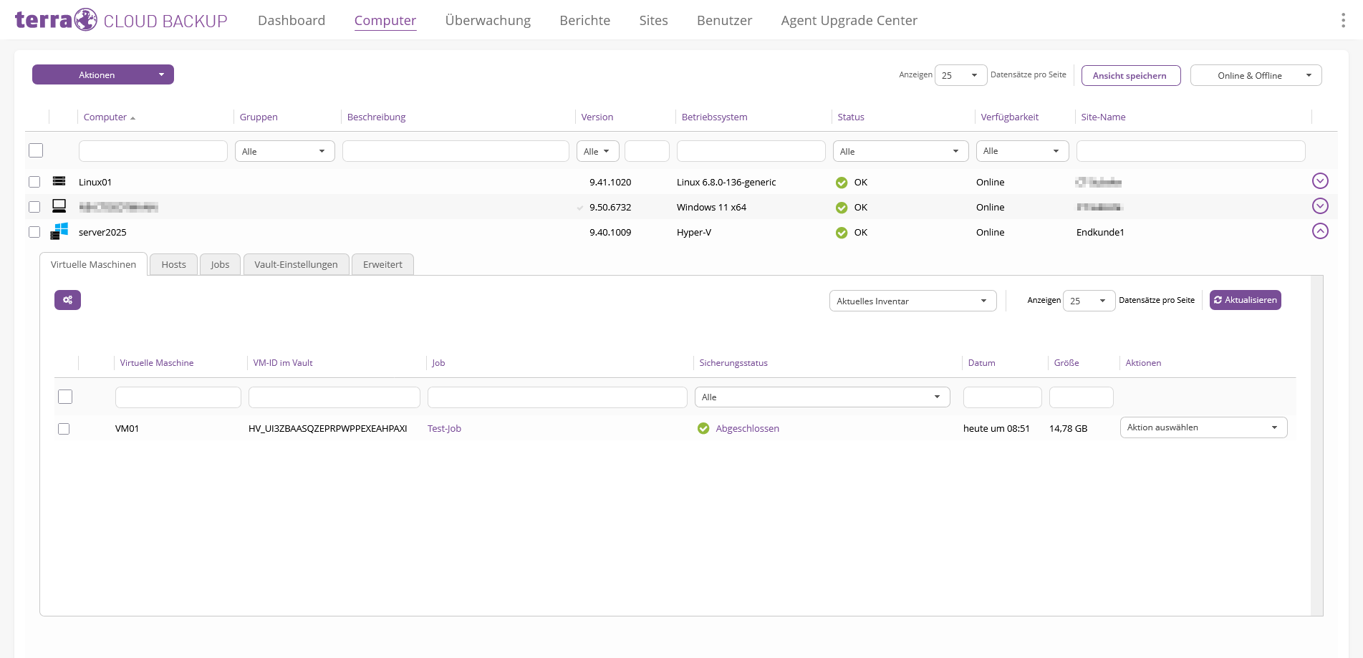Click the purple gears settings button

67,300
